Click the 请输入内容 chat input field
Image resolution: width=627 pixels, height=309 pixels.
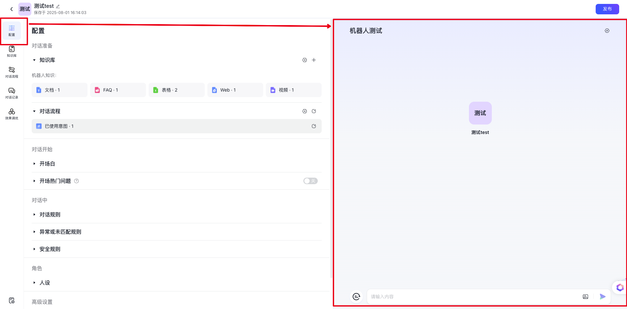pos(474,297)
